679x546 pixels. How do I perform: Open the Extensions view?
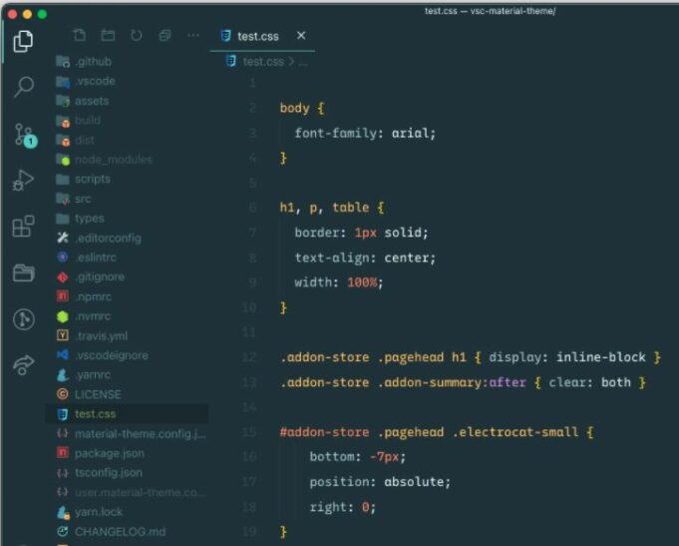click(23, 227)
